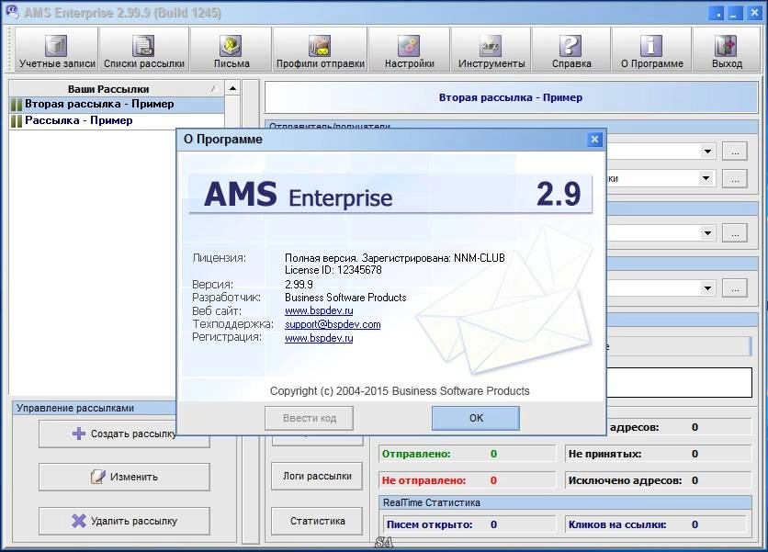Click License ID: 12345678 text
Viewport: 768px width, 552px height.
(x=333, y=270)
